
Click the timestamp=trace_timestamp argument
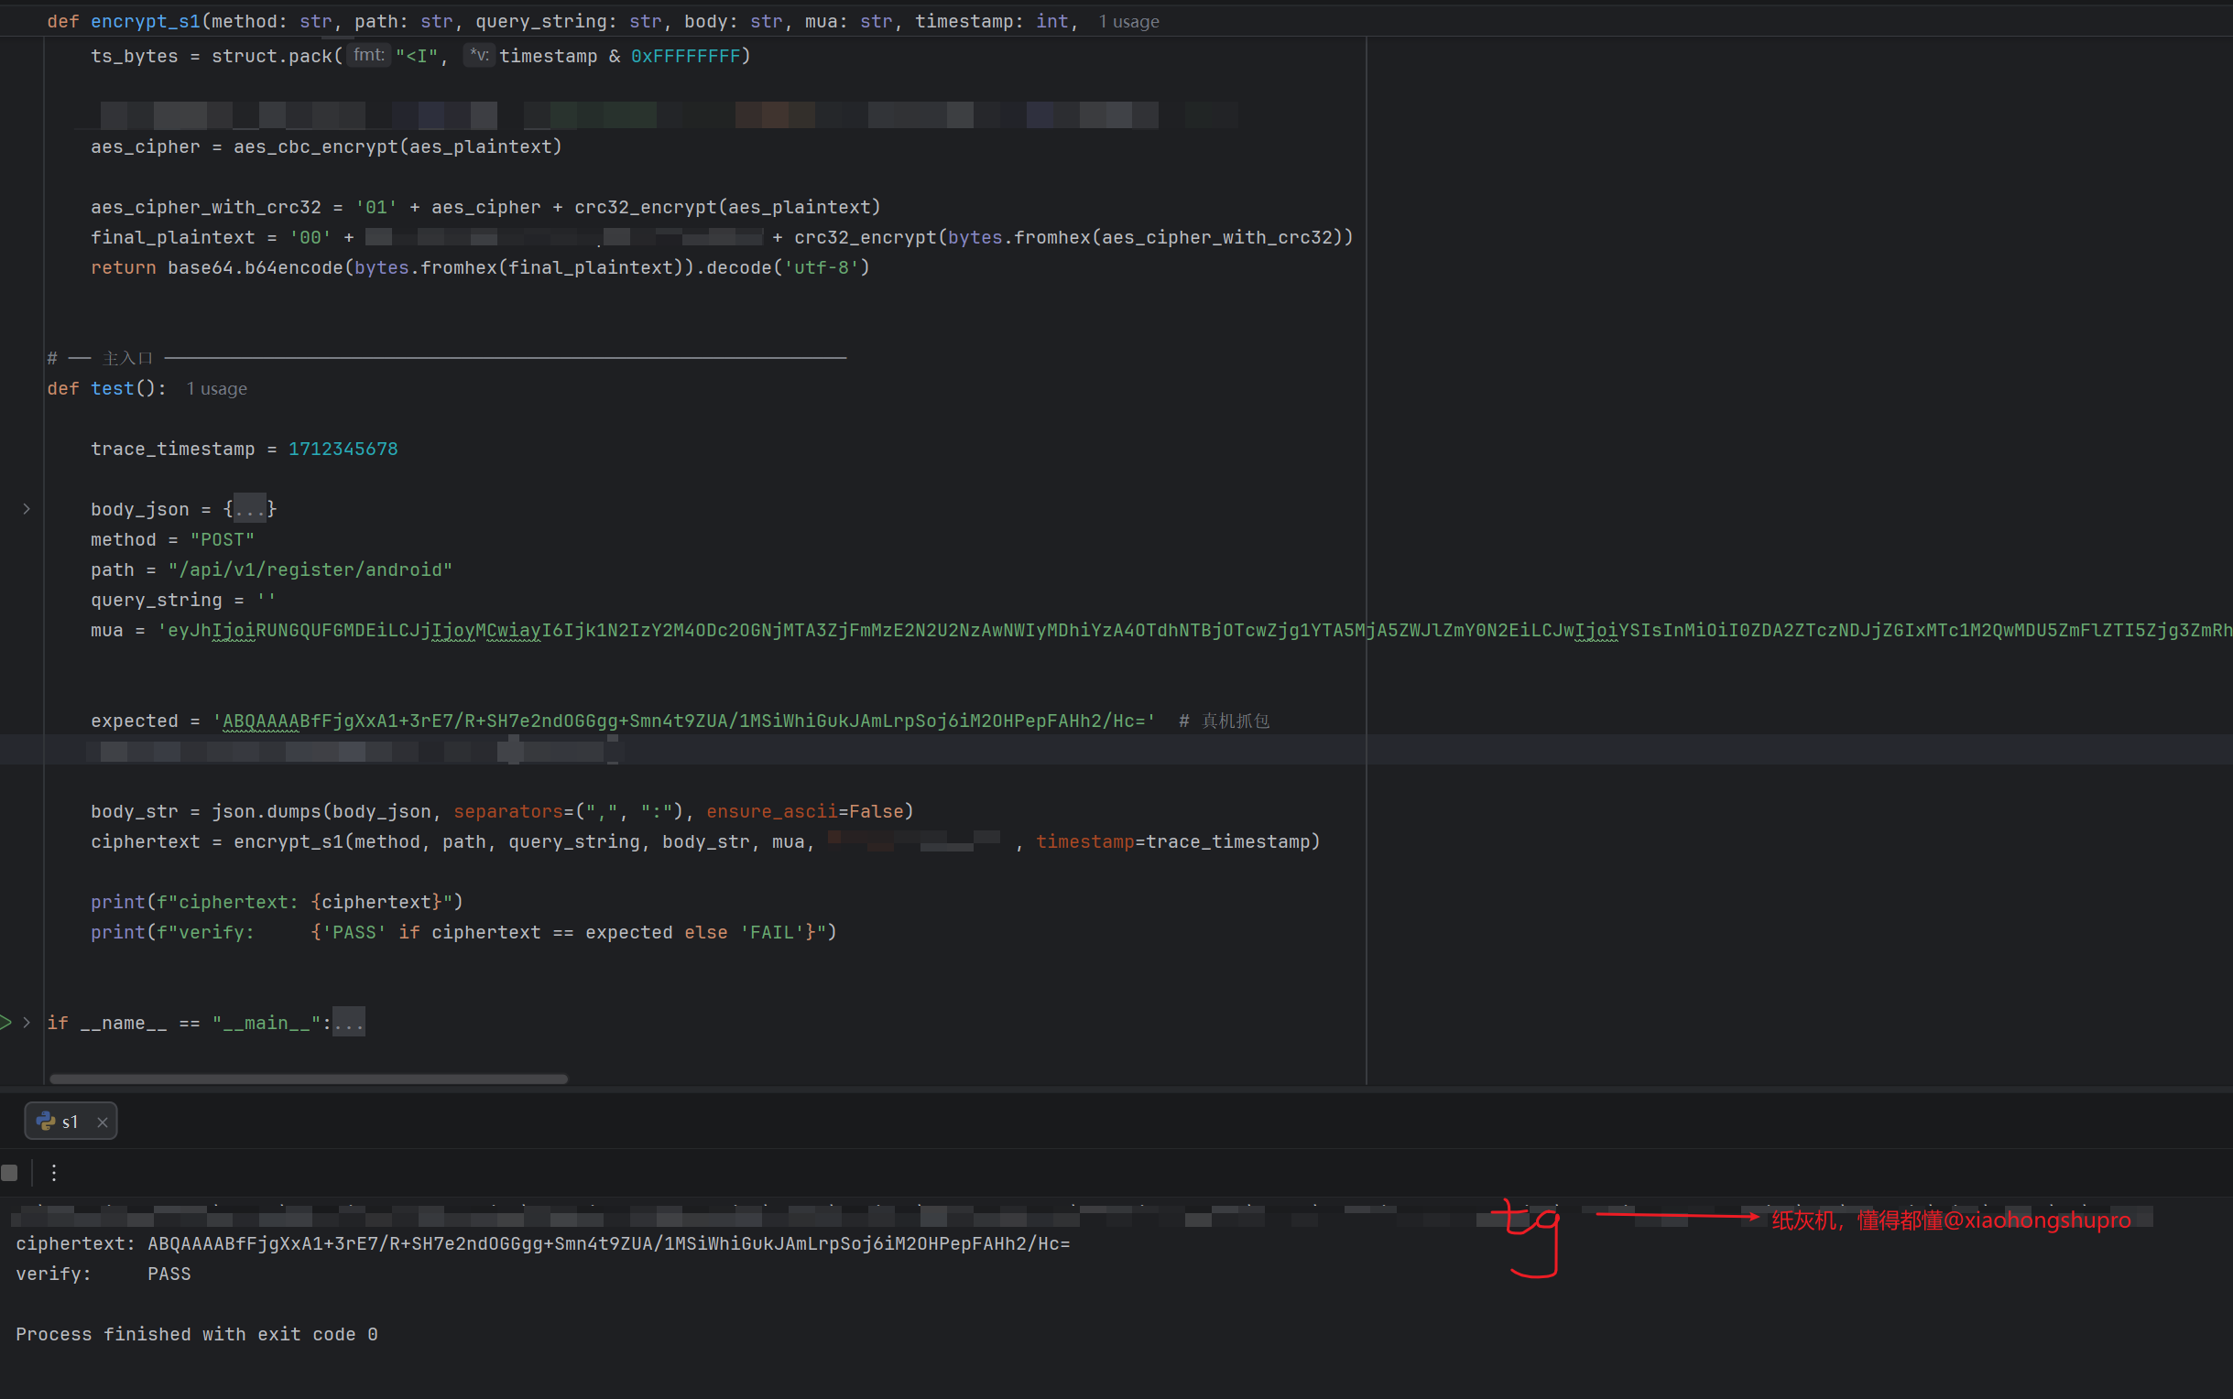point(1172,842)
